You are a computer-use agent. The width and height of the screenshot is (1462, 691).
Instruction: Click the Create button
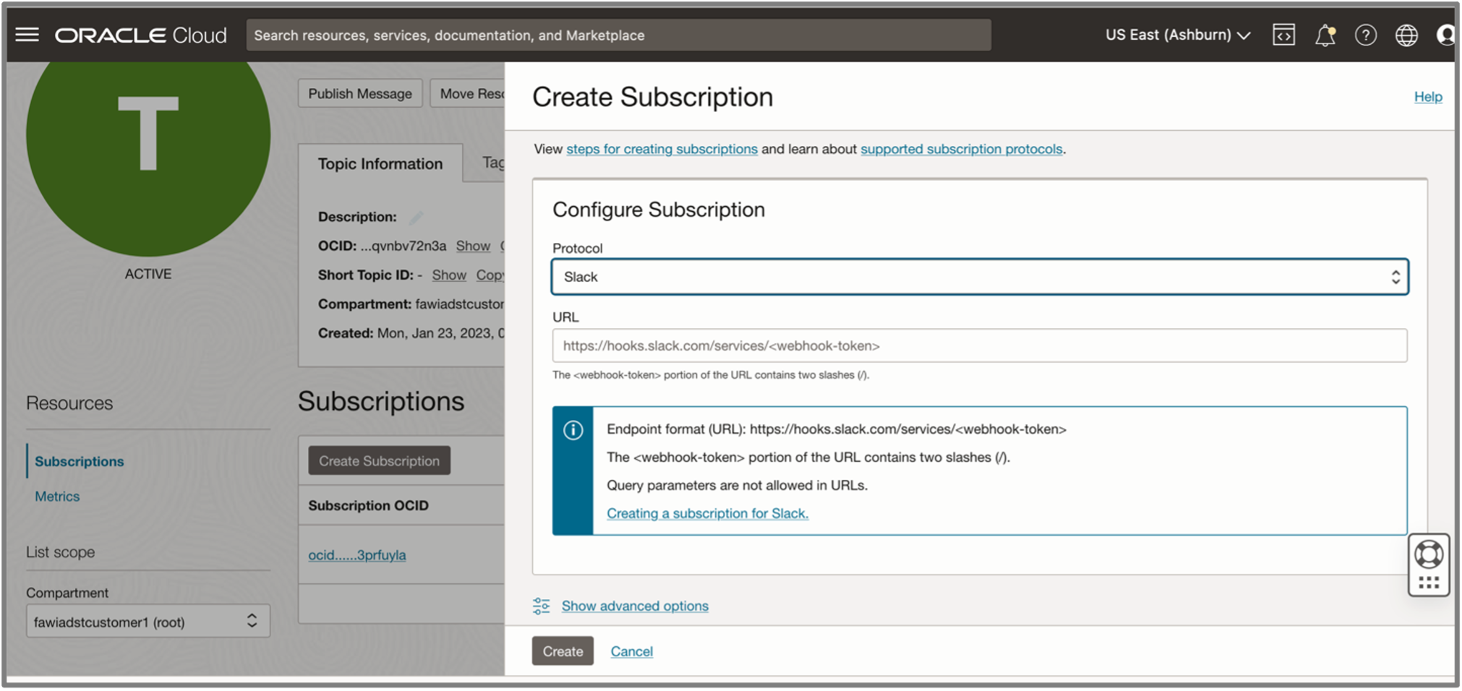(563, 651)
